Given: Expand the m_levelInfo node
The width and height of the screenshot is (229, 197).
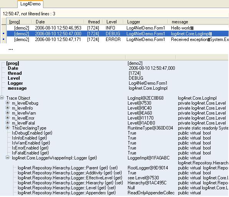Looking at the screenshot, I should tap(7, 108).
